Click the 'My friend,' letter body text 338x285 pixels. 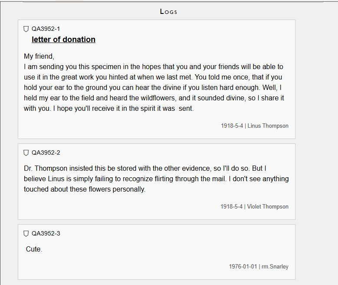tap(39, 56)
